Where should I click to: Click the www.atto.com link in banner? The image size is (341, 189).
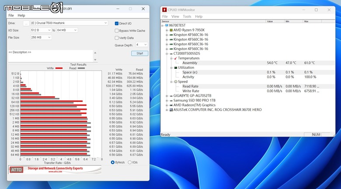[x=55, y=172]
